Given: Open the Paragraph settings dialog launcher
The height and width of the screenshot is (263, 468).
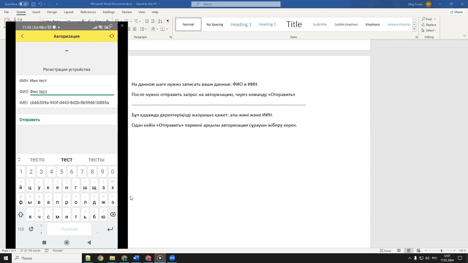Looking at the screenshot, I should coord(170,37).
